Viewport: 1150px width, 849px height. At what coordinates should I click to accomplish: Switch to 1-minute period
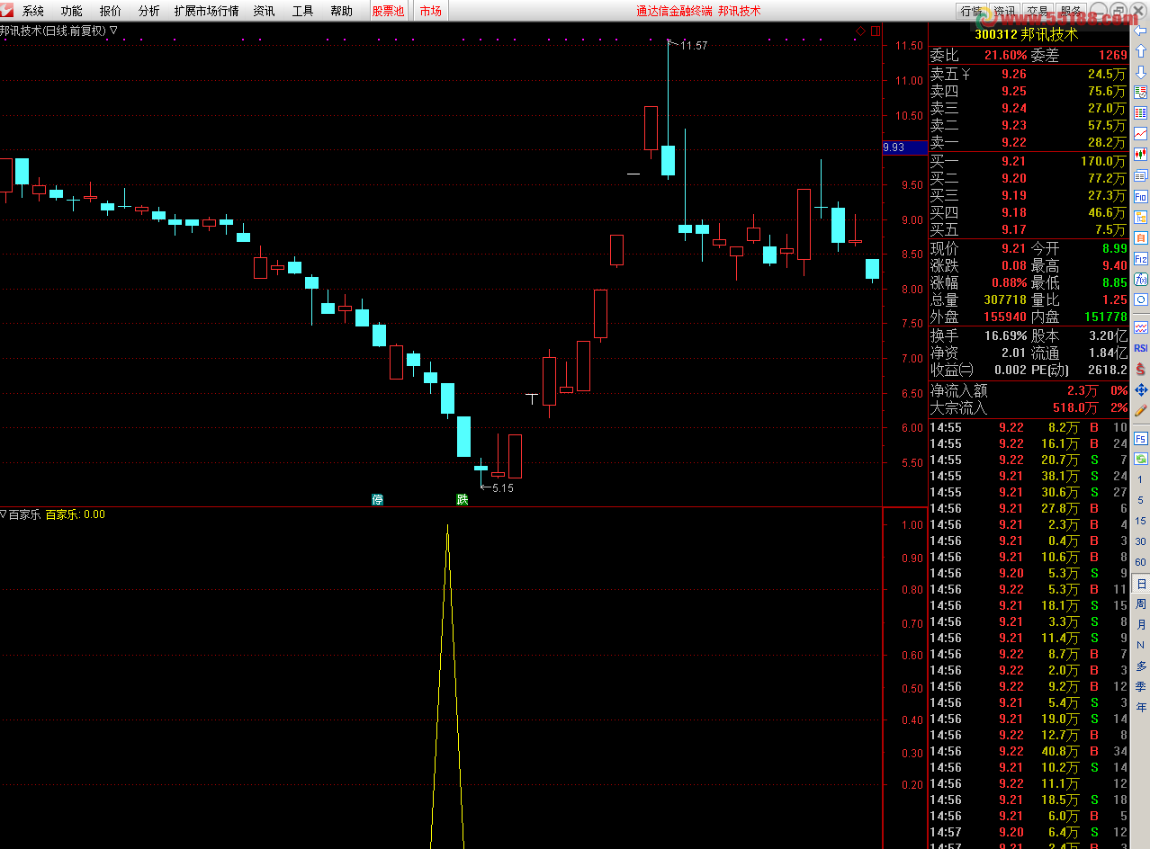point(1140,479)
